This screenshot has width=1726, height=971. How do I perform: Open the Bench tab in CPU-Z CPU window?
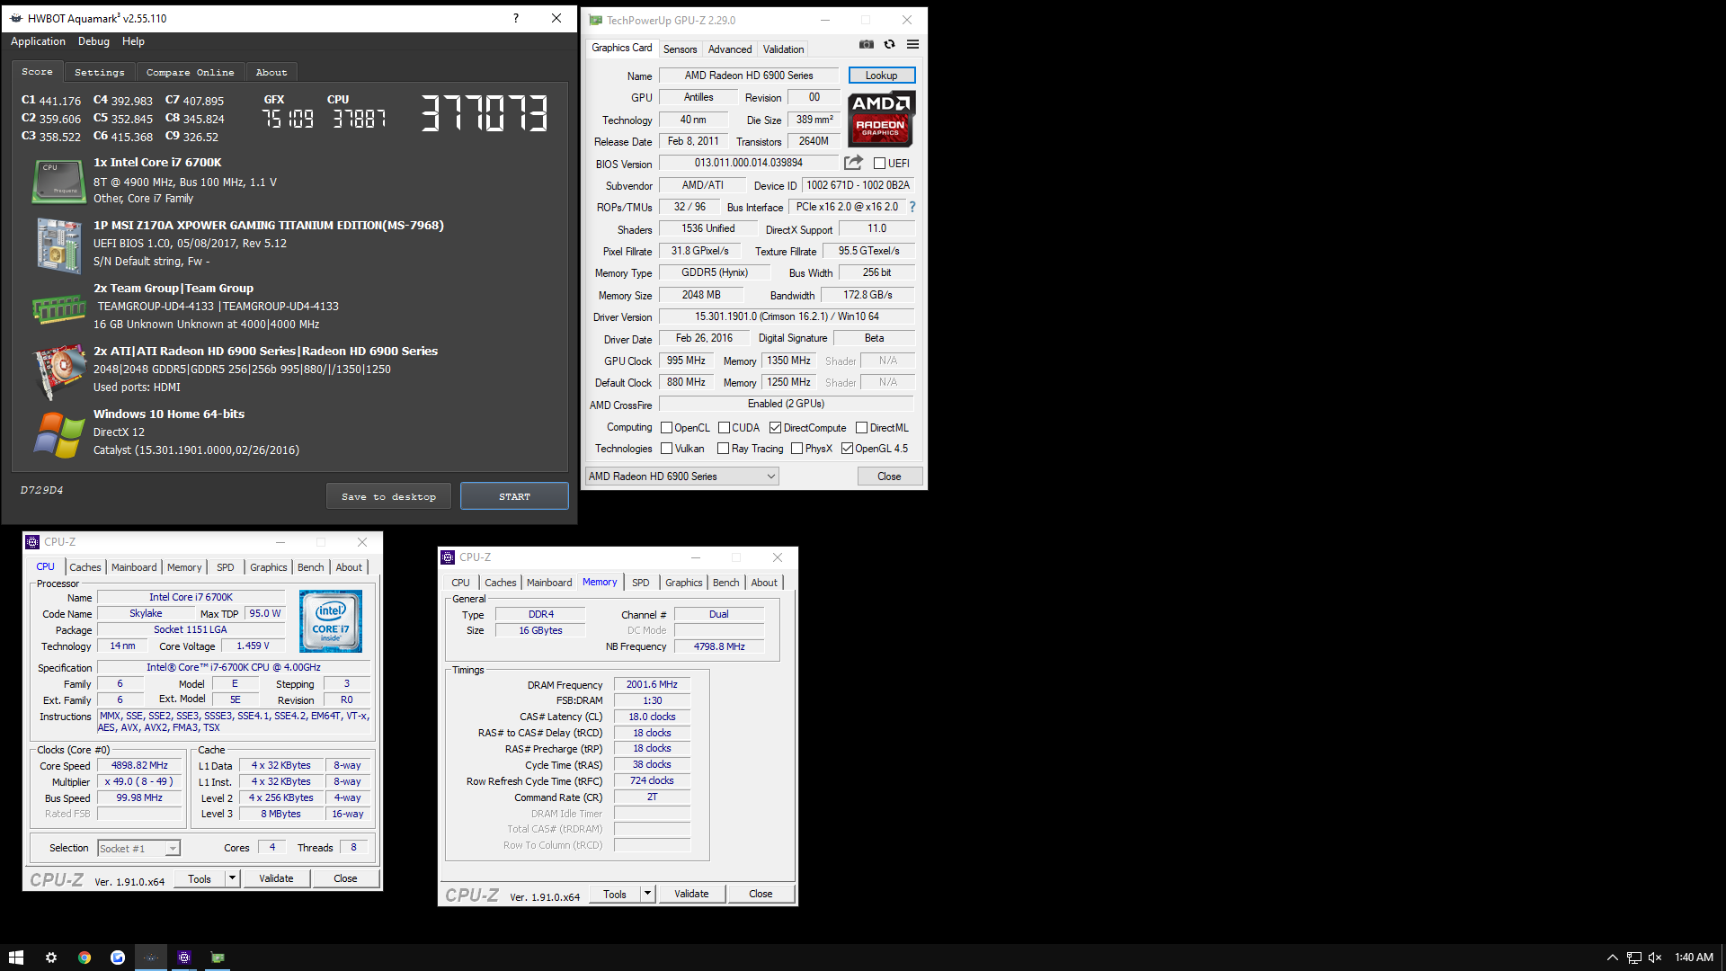[310, 567]
